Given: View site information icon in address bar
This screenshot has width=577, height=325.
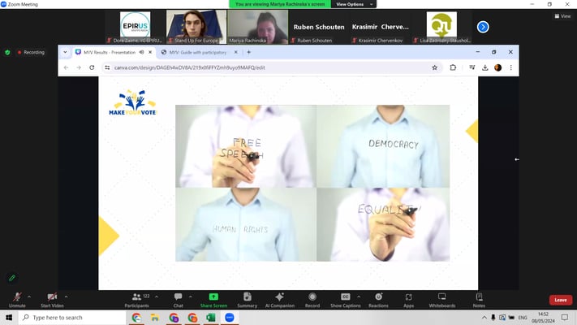Looking at the screenshot, I should point(107,67).
